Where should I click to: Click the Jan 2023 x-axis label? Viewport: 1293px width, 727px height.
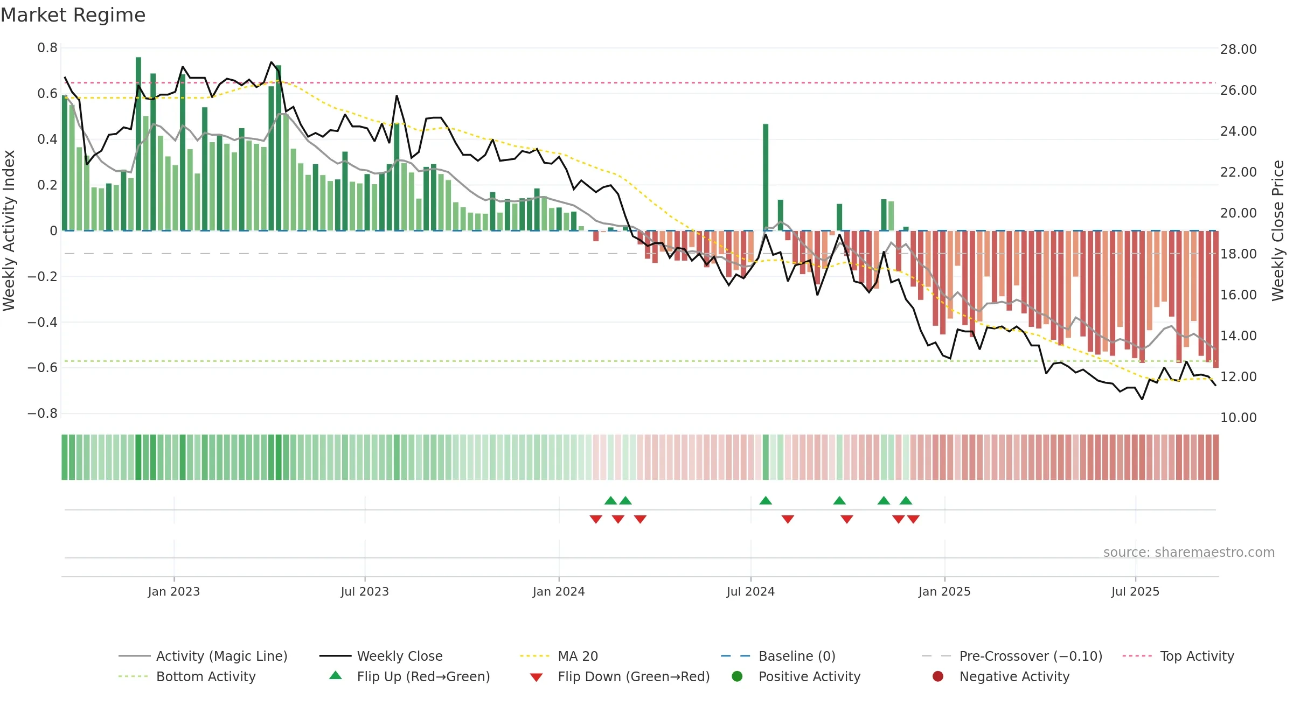pos(174,592)
